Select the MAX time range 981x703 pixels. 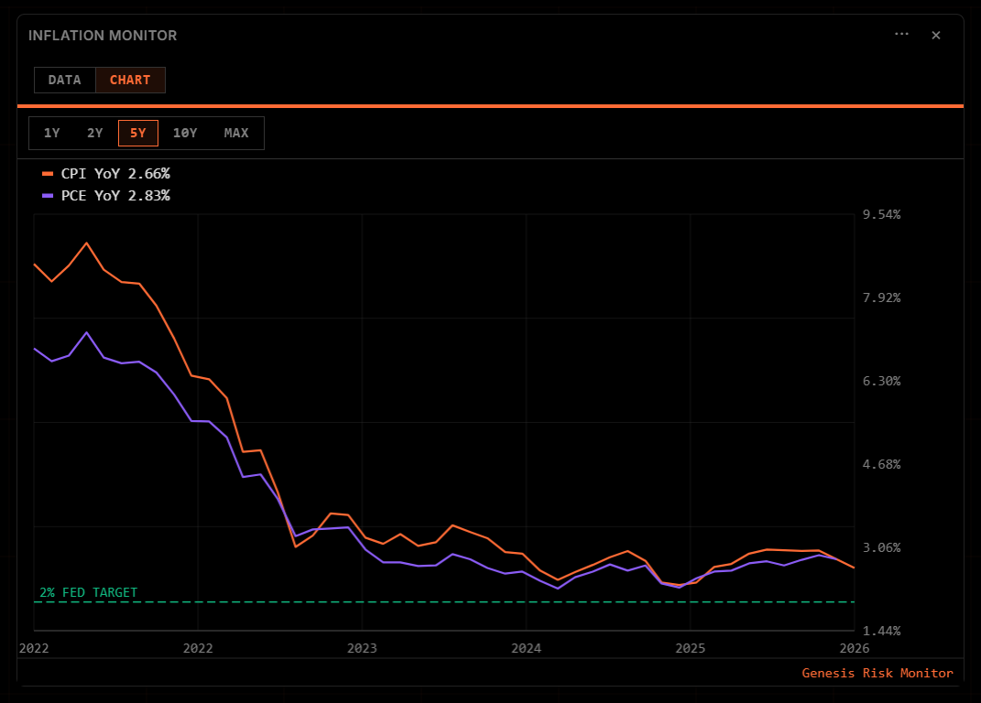236,133
